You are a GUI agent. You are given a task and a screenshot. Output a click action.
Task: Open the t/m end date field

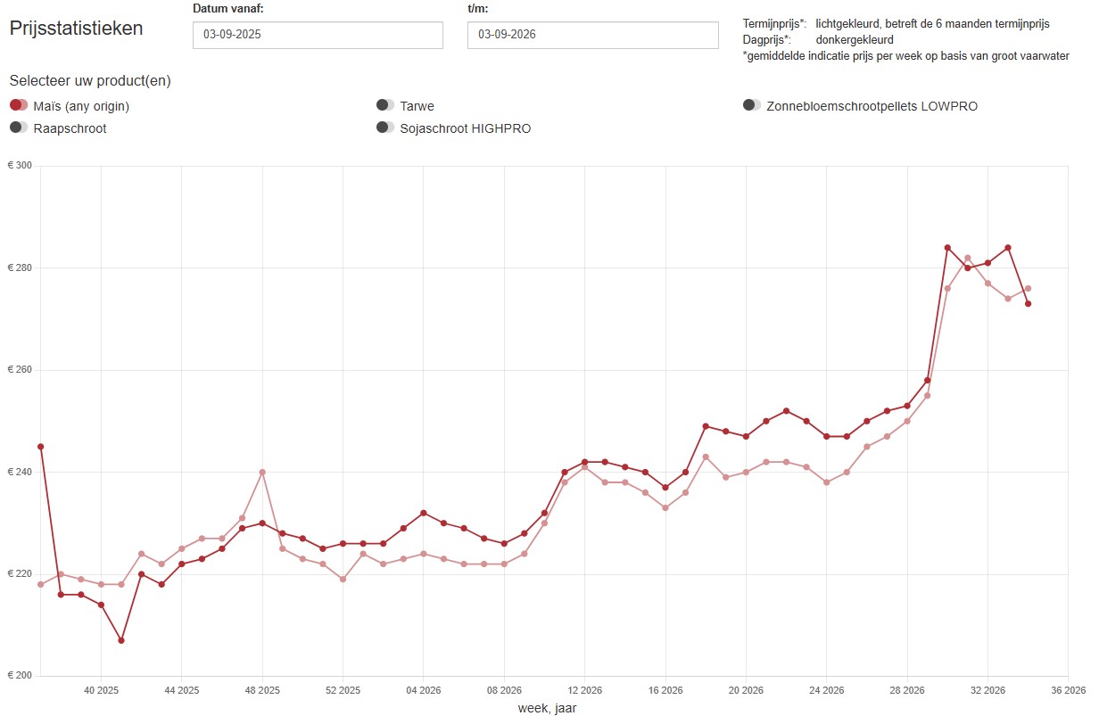pyautogui.click(x=592, y=35)
